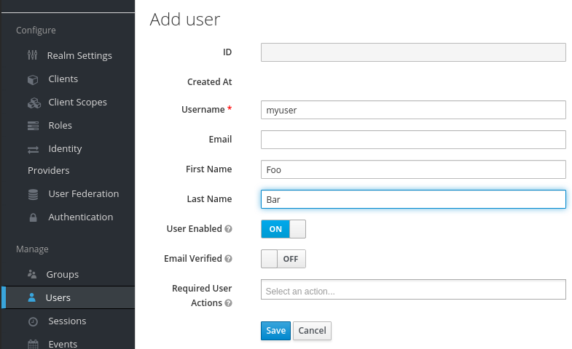The height and width of the screenshot is (349, 572).
Task: Focus the Email input field
Action: [x=412, y=140]
